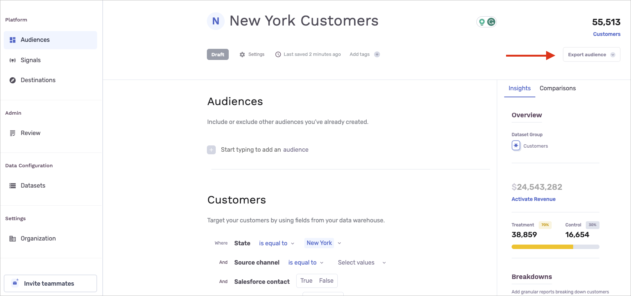
Task: Click the plus icon beside Add tags
Action: [377, 54]
